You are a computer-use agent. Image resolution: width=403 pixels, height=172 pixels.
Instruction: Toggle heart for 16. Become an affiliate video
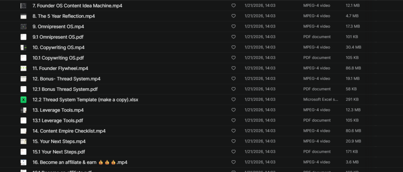[233, 162]
